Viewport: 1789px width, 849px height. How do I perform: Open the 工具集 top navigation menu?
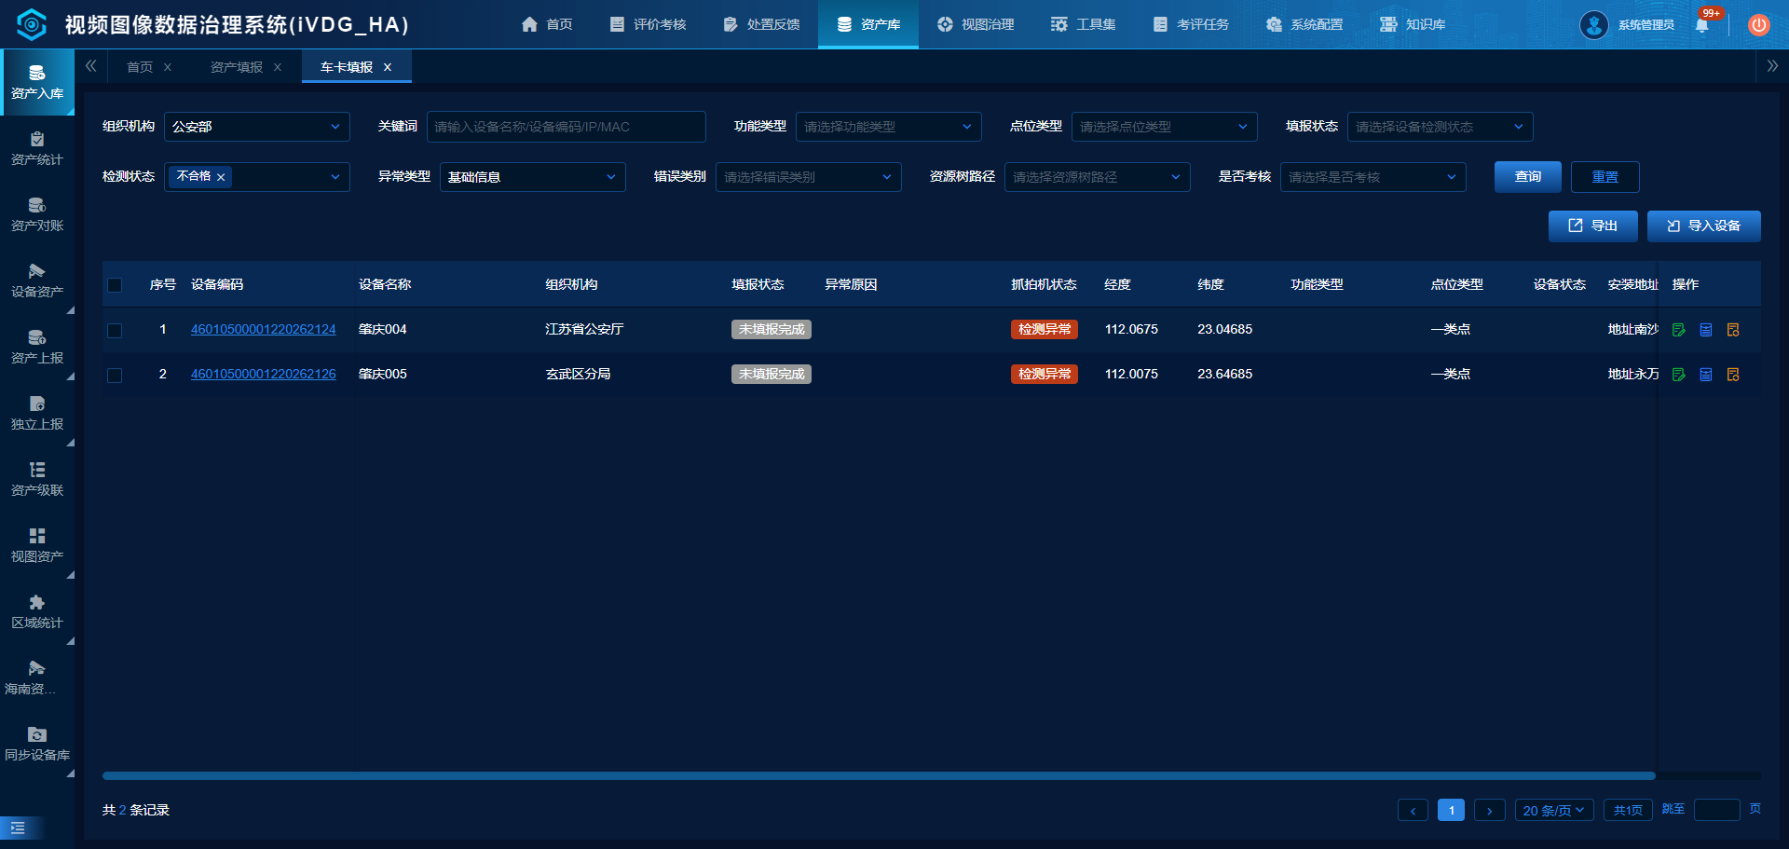(x=1083, y=24)
